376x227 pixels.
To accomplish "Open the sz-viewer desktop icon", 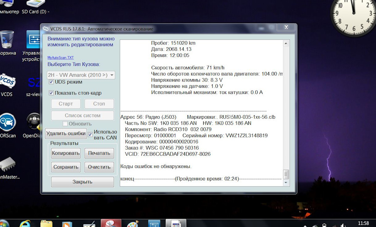I will coord(34,82).
